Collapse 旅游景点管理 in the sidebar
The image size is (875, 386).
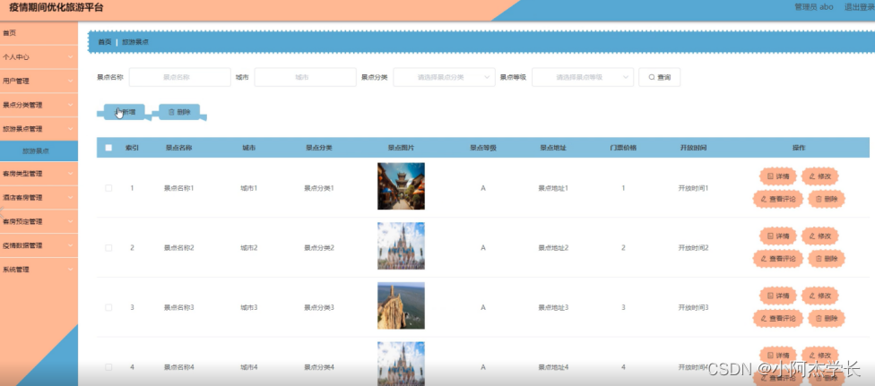tap(39, 129)
